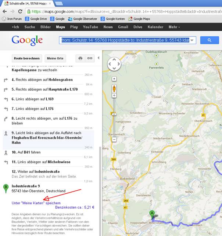The image size is (222, 236).
Task: Click the green padlock security icon
Action: (x=29, y=11)
